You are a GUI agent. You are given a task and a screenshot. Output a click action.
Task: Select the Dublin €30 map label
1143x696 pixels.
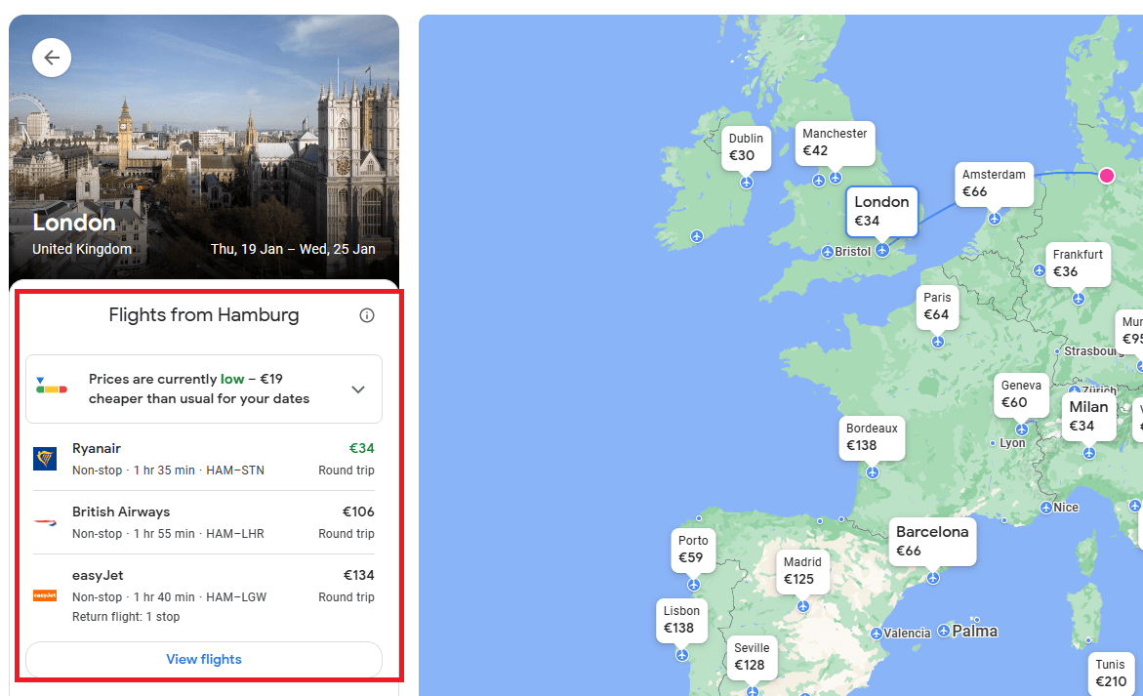[747, 147]
